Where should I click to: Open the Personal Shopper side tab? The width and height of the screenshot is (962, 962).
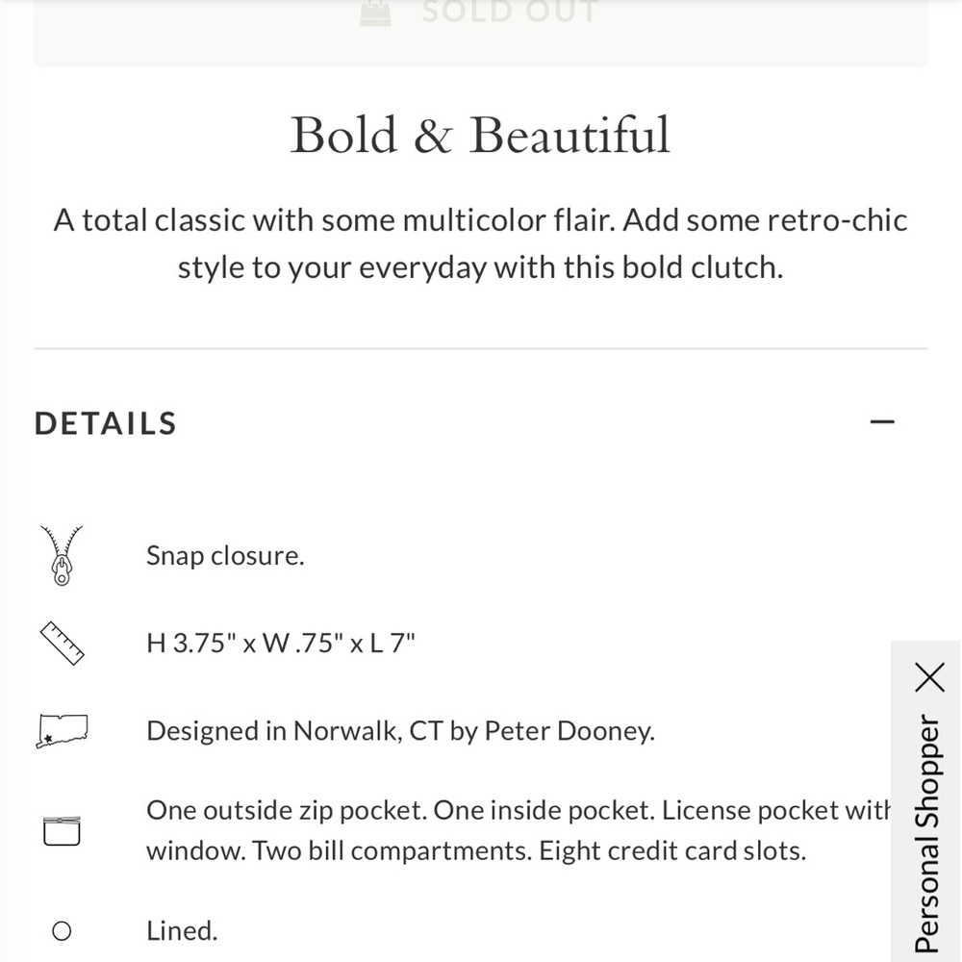926,832
